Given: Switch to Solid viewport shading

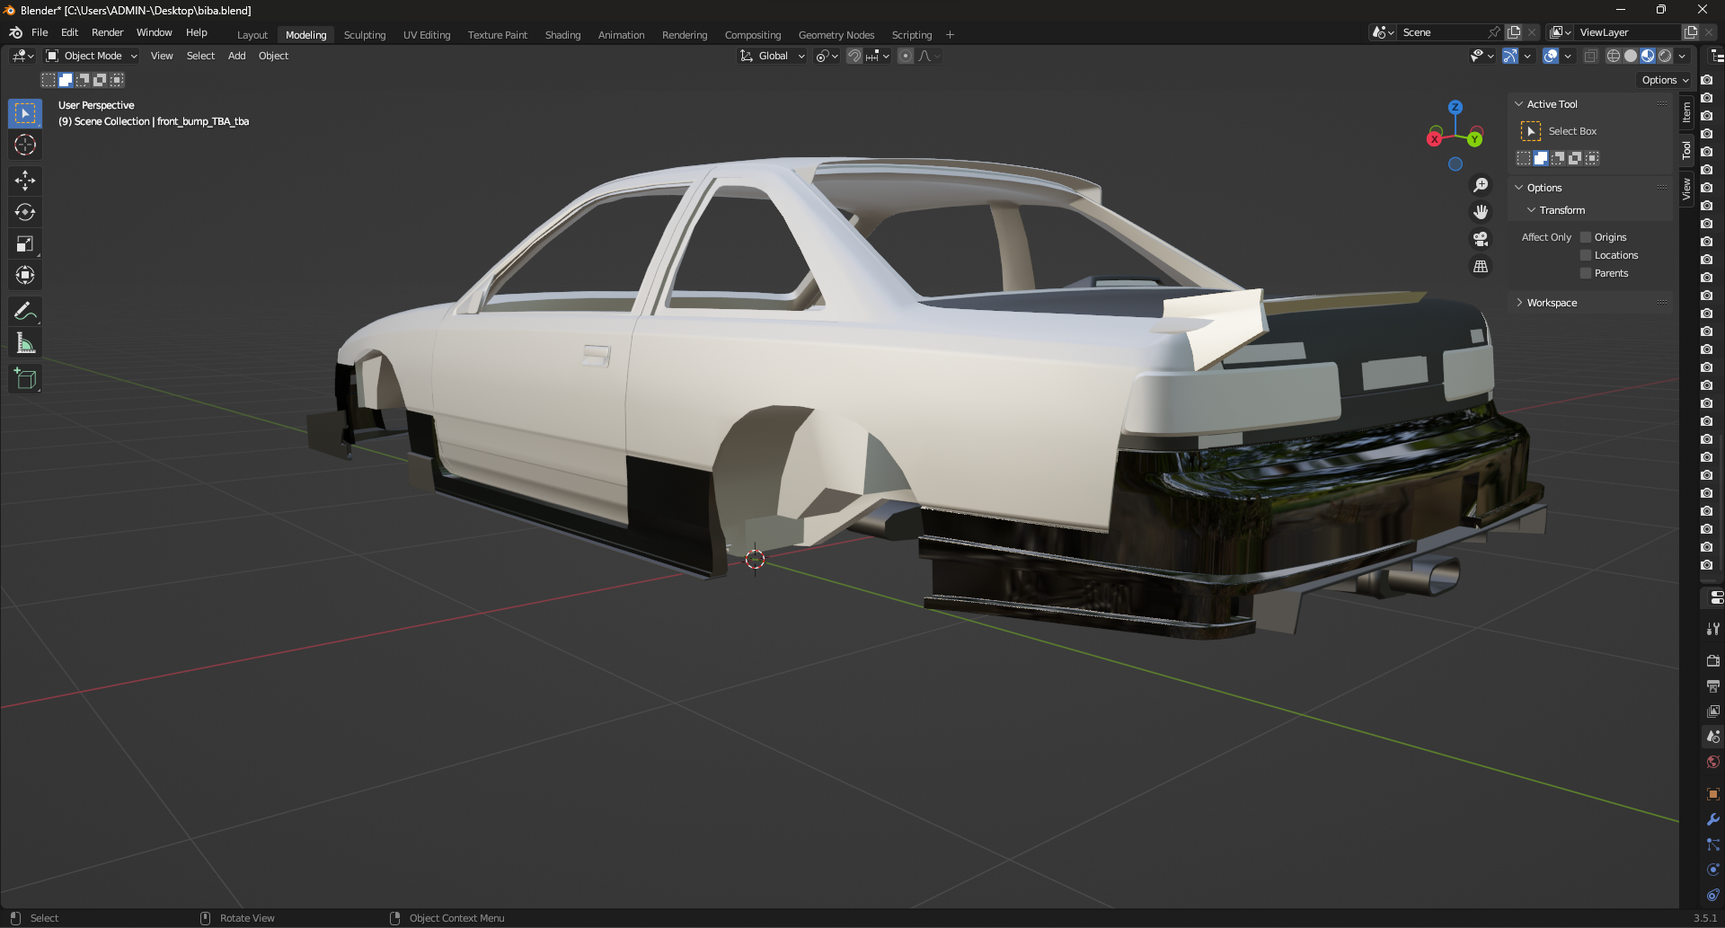Looking at the screenshot, I should (x=1631, y=56).
